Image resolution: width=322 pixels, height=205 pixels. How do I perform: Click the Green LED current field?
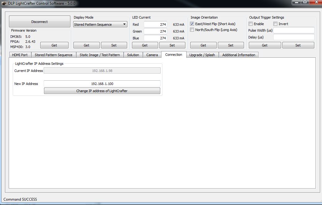point(155,31)
